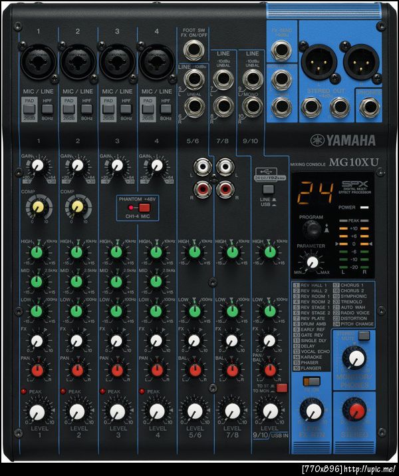
Task: Click the PHONES headphone jack
Action: click(369, 107)
